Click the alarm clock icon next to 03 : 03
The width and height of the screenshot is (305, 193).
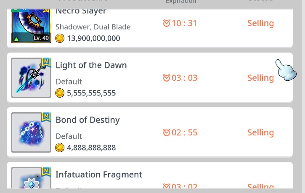coord(167,78)
